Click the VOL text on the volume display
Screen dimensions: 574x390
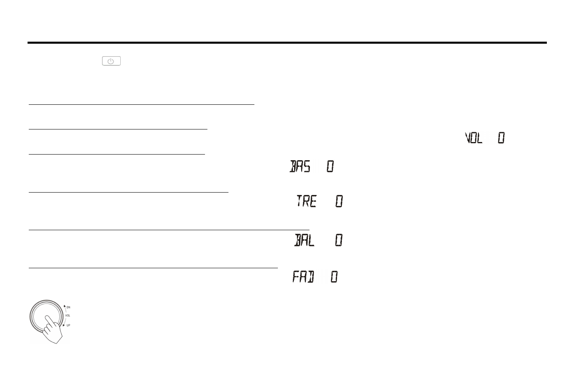click(x=474, y=138)
